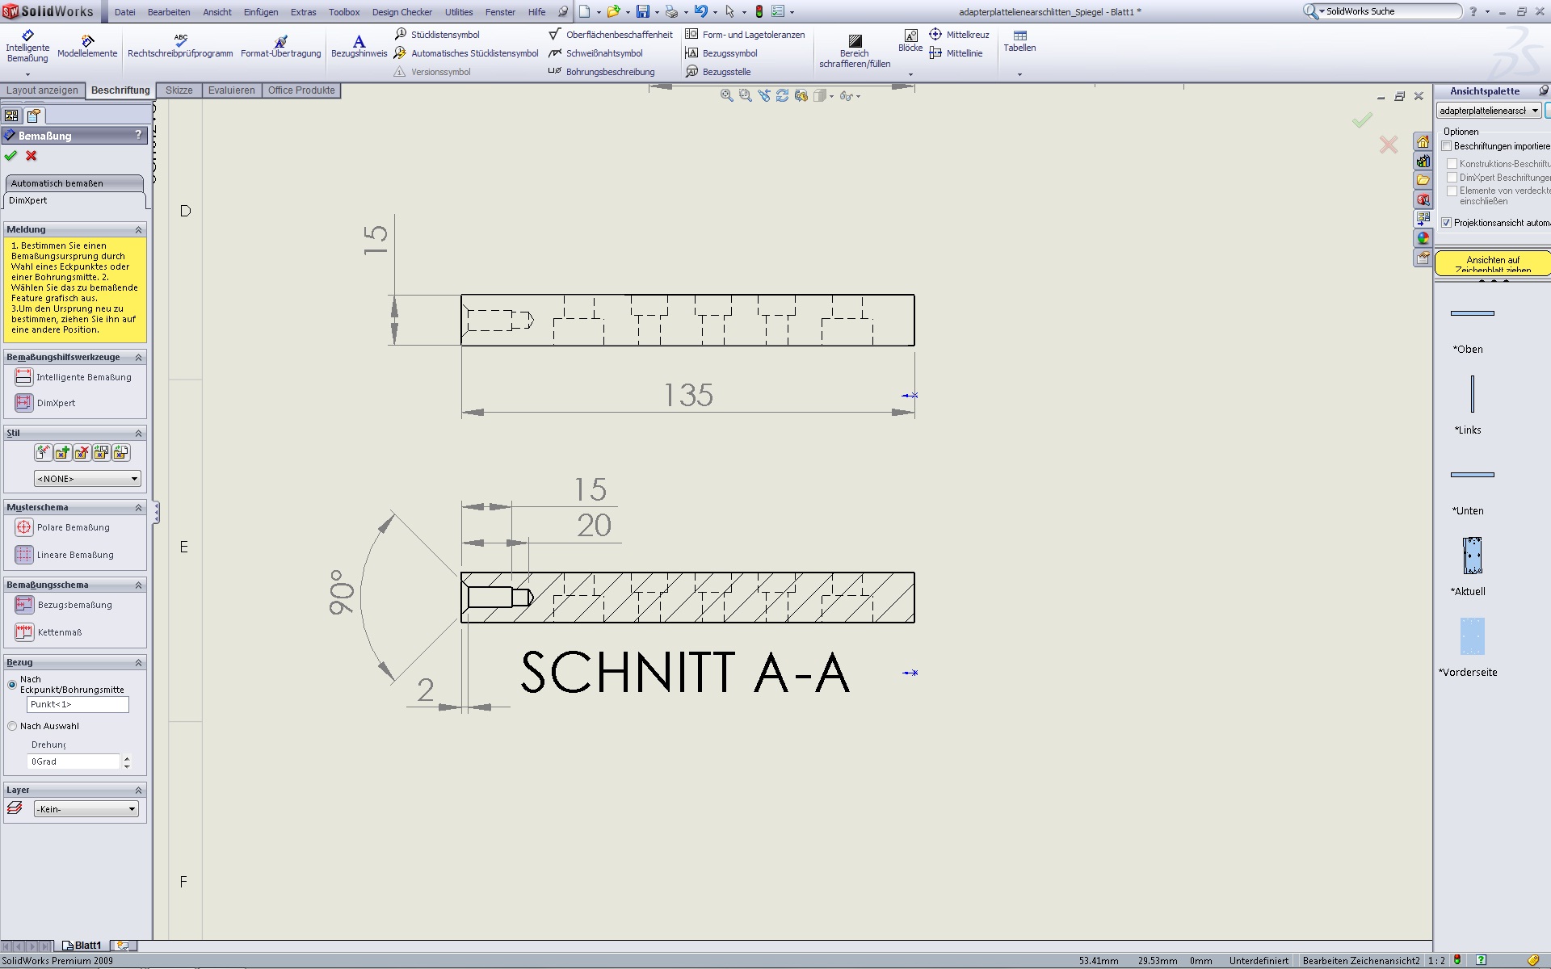Viewport: 1551px width, 969px height.
Task: Open the Stil <NONE> dropdown
Action: coord(87,479)
